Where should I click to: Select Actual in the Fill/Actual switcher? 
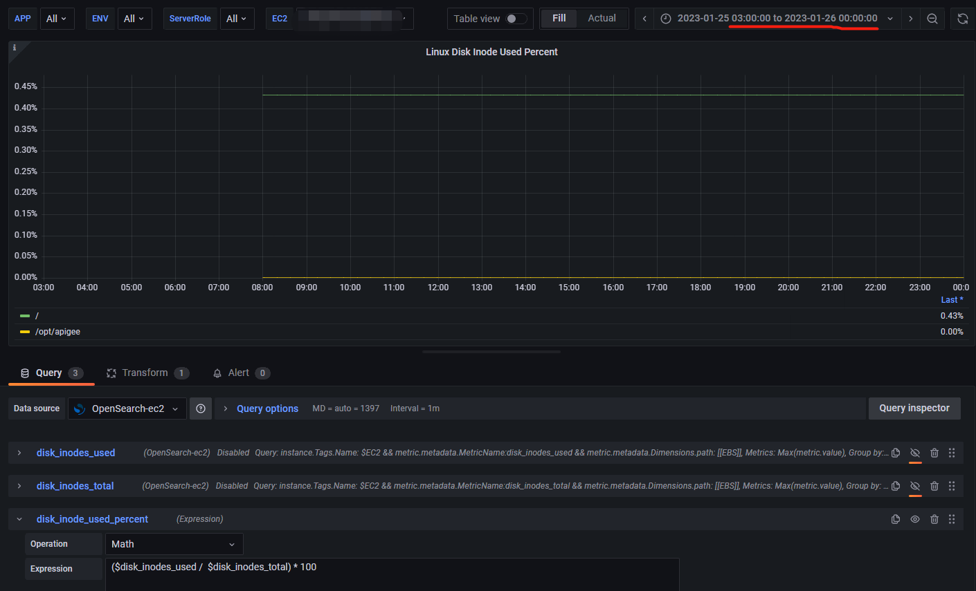click(x=602, y=19)
